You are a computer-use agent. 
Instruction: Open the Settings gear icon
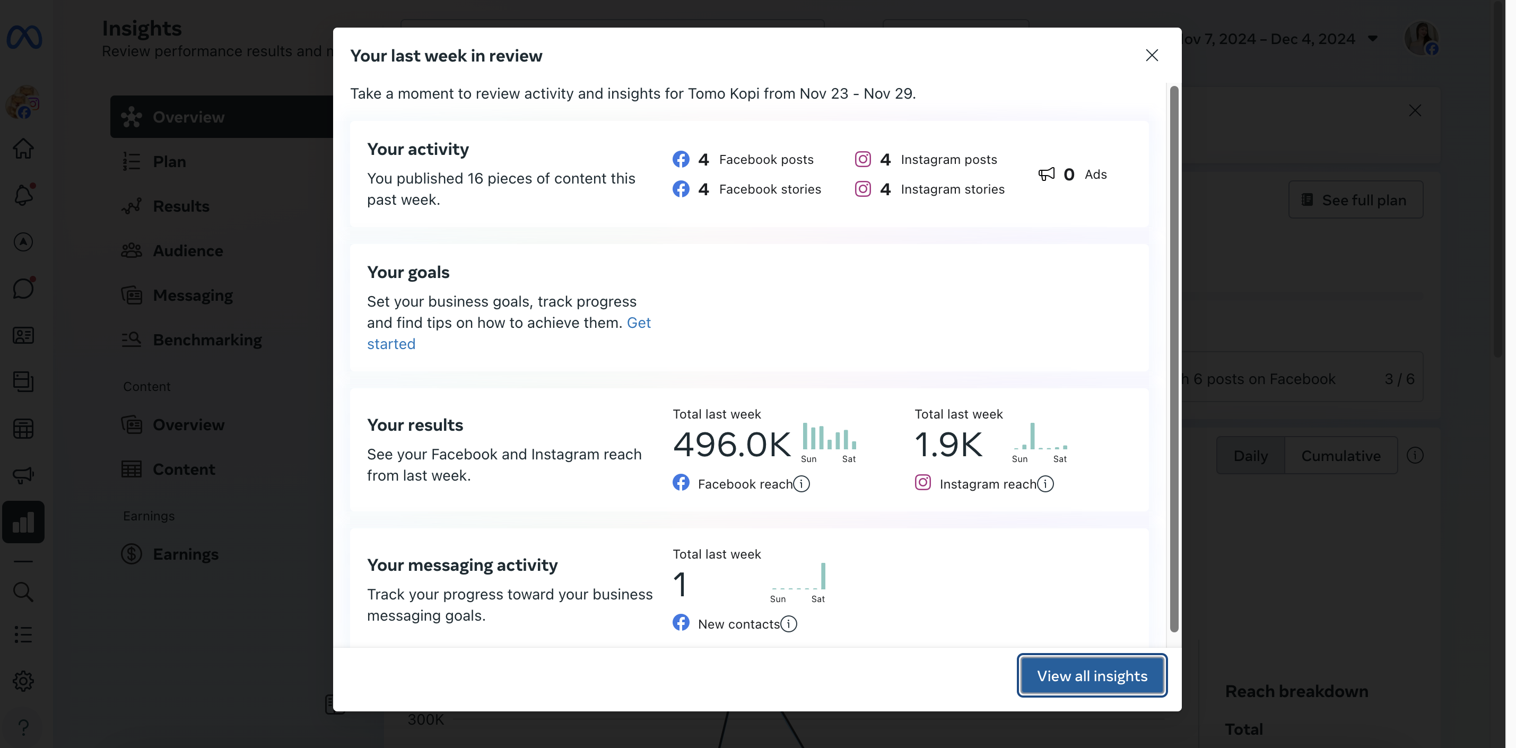(23, 681)
